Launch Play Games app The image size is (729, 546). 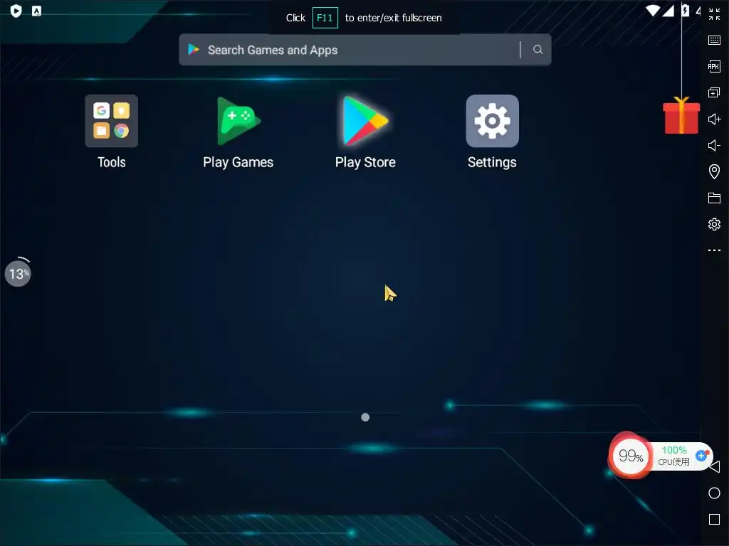pos(238,121)
